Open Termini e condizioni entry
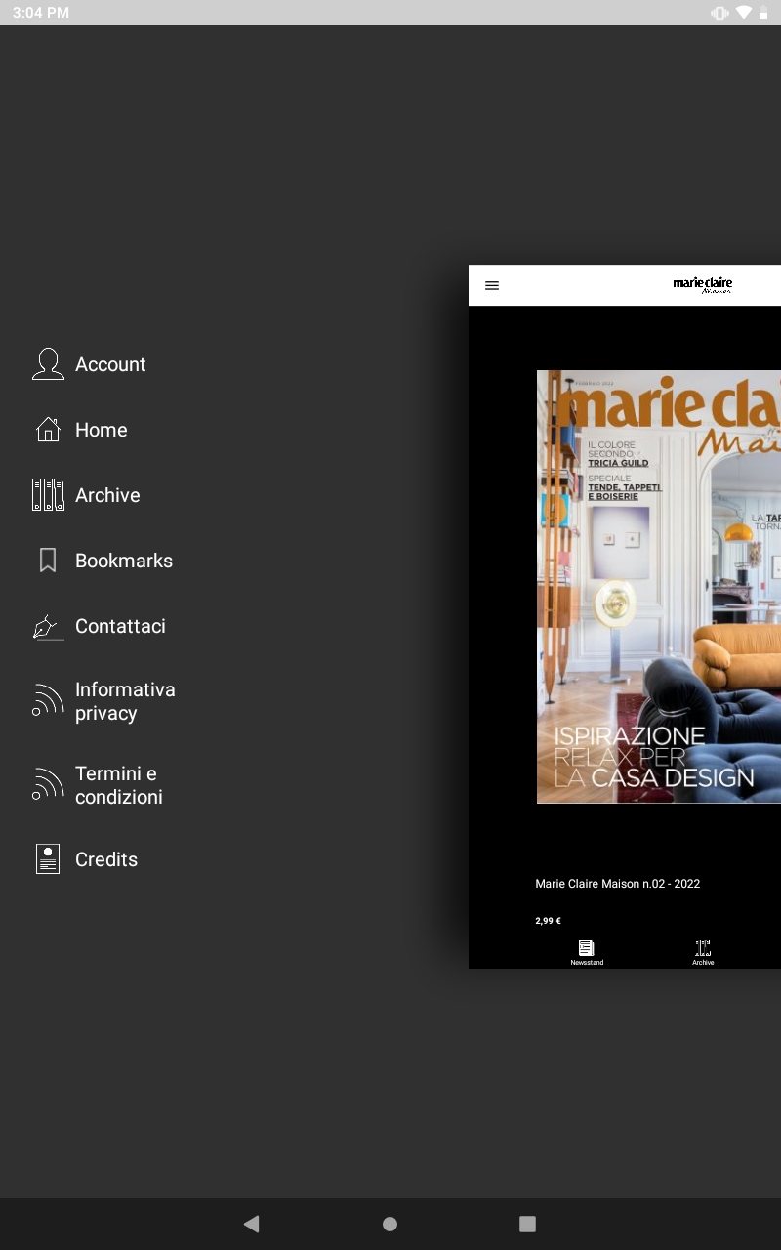 [119, 785]
